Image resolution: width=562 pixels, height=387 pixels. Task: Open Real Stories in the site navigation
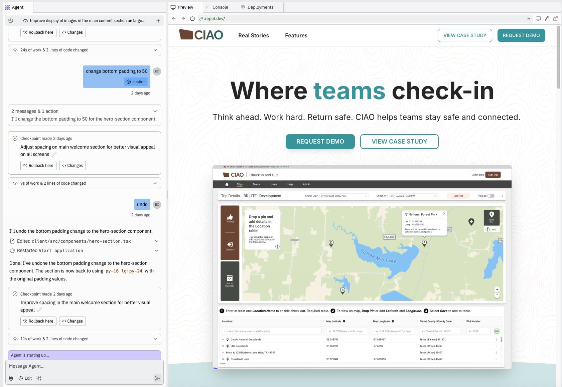click(x=254, y=35)
